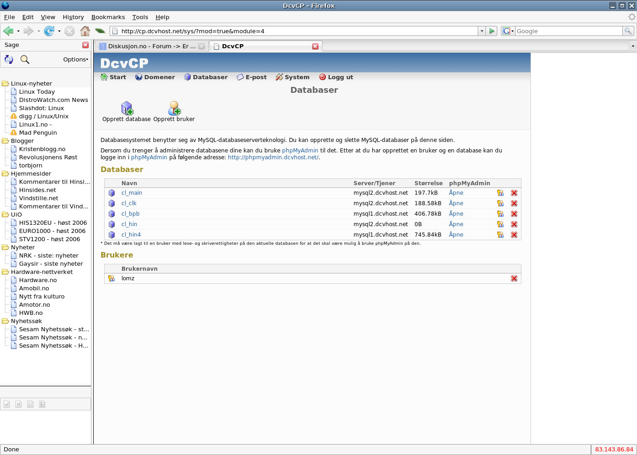Select the Hardware.no feed
This screenshot has width=637, height=455.
click(x=38, y=280)
